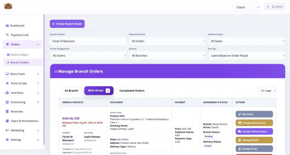Collapse the Orders menu chevron
The image size is (290, 155).
point(38,44)
